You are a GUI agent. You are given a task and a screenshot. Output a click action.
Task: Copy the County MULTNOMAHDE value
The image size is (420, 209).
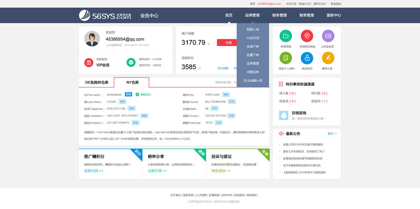pos(232,102)
